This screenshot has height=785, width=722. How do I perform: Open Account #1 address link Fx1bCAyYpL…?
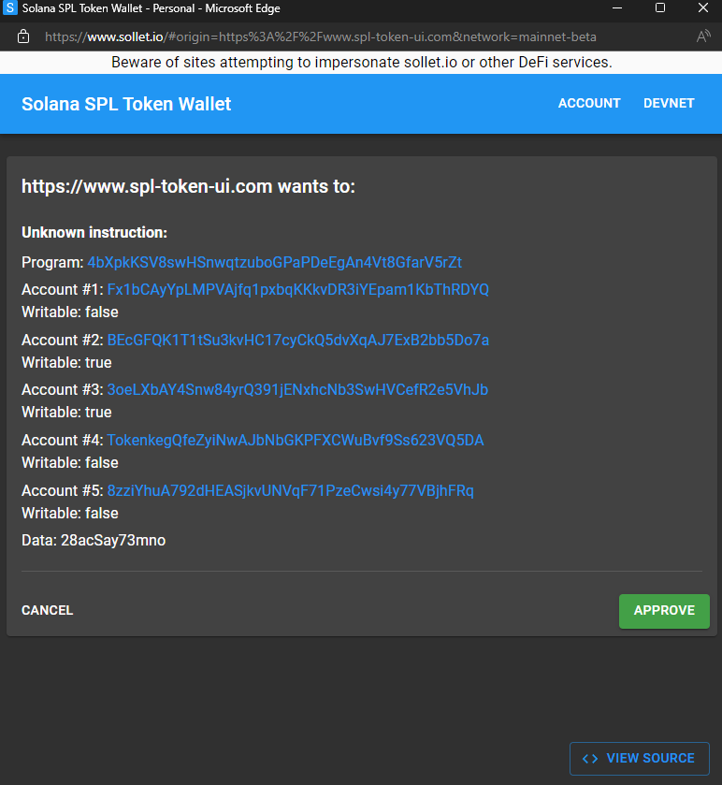pos(298,289)
